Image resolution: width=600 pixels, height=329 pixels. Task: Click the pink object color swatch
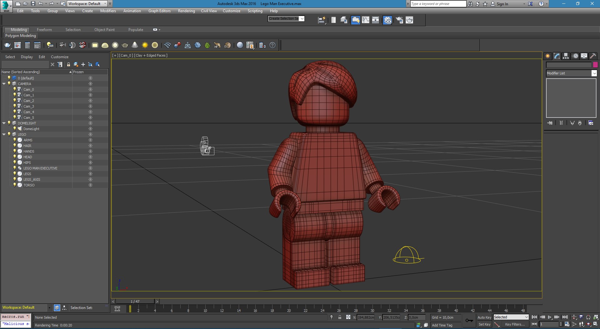point(595,65)
